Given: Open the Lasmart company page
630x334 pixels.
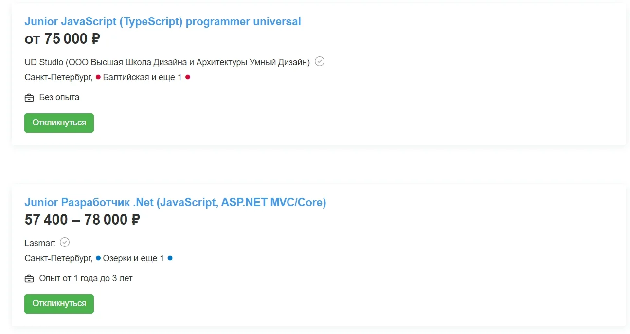Looking at the screenshot, I should (40, 243).
